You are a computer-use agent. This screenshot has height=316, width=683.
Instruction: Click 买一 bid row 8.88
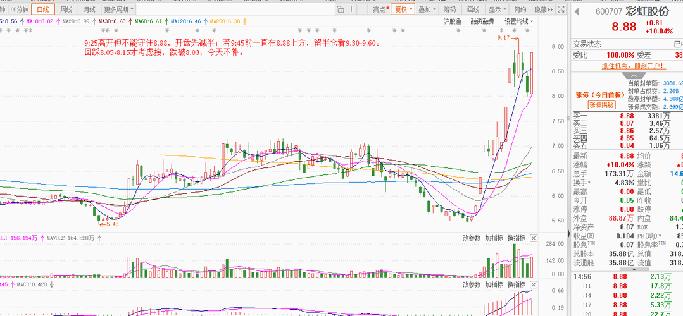pyautogui.click(x=627, y=116)
